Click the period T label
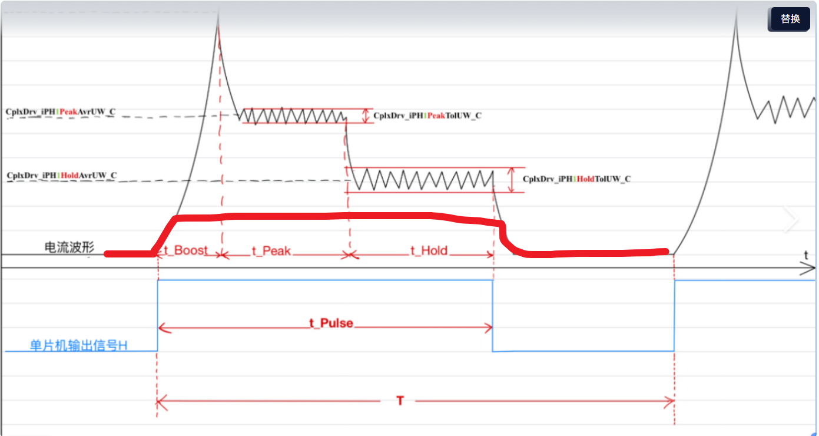Image resolution: width=819 pixels, height=436 pixels. coord(400,401)
